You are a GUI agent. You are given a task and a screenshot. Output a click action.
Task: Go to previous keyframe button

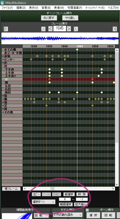[x=44, y=29]
